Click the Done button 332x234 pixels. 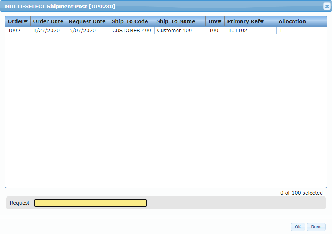316,227
